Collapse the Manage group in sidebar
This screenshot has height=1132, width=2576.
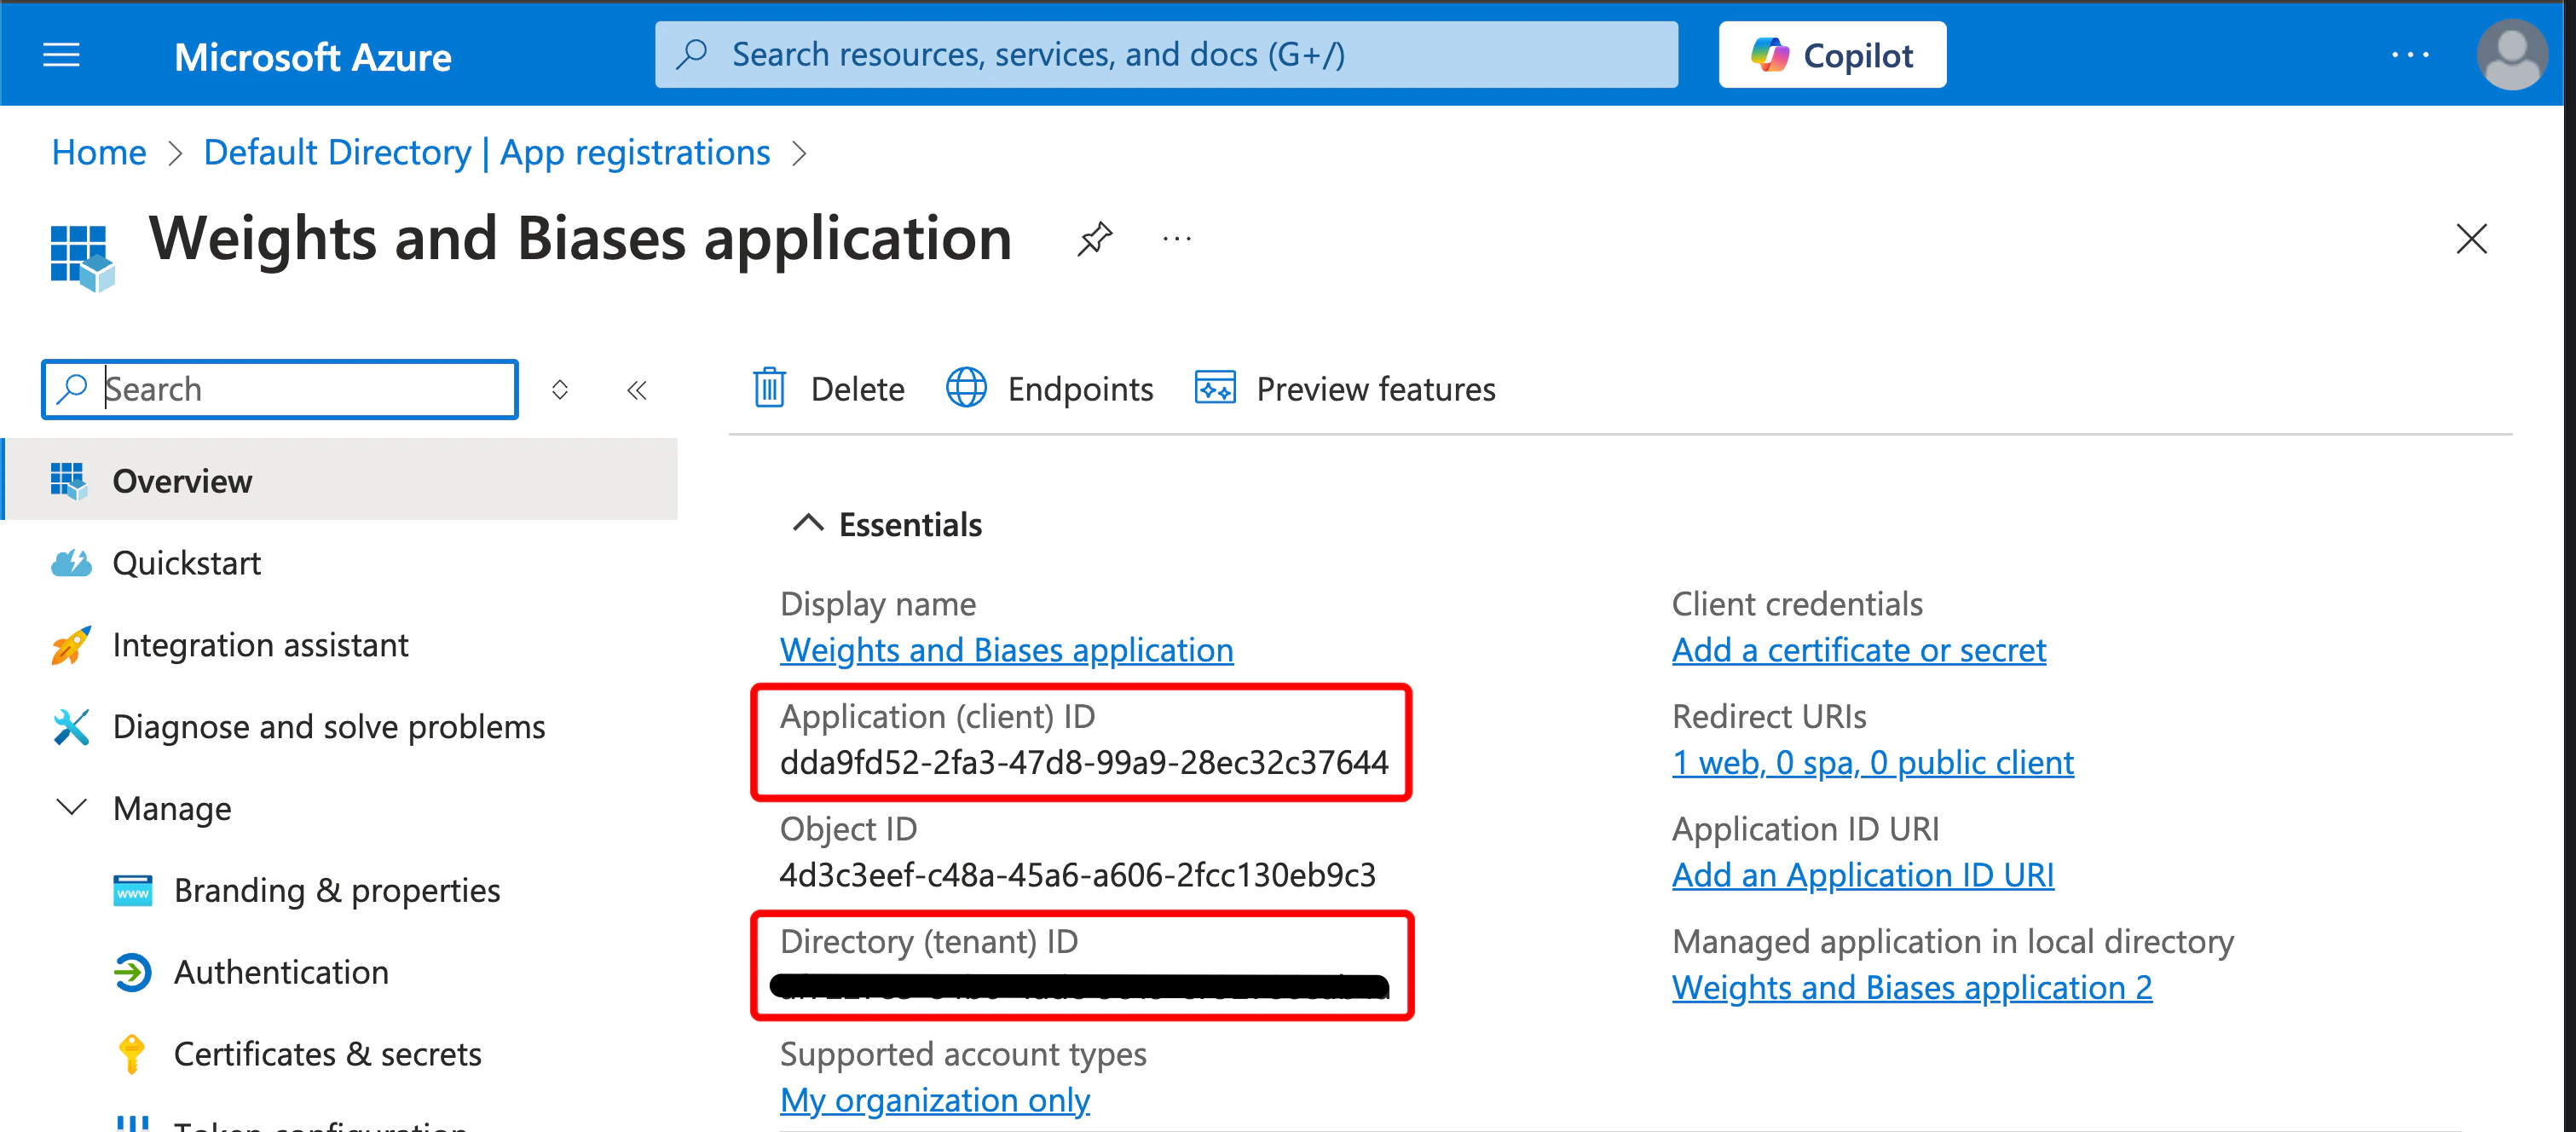69,808
